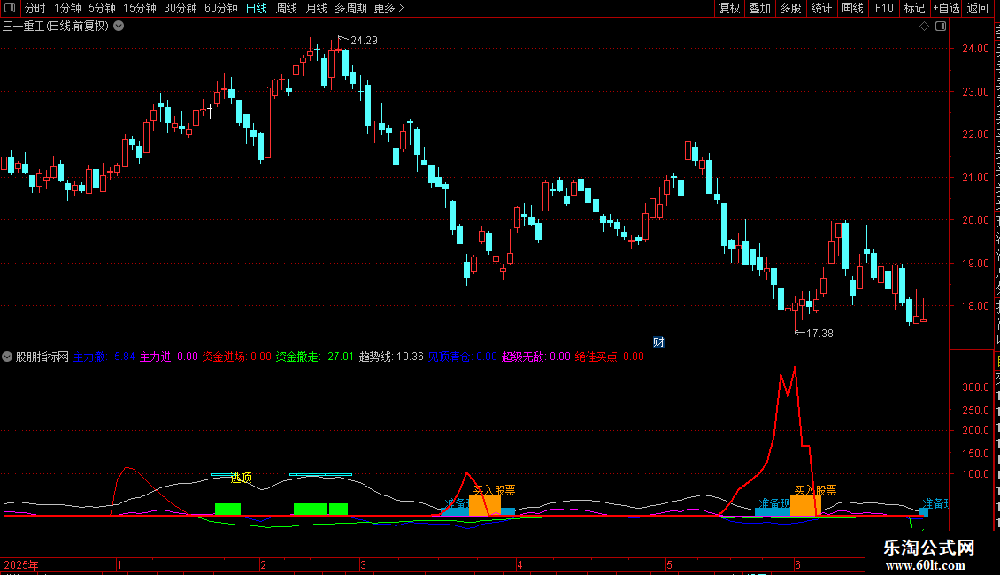Image resolution: width=1000 pixels, height=575 pixels.
Task: Click month 3 marker on the time axis
Action: (x=363, y=564)
